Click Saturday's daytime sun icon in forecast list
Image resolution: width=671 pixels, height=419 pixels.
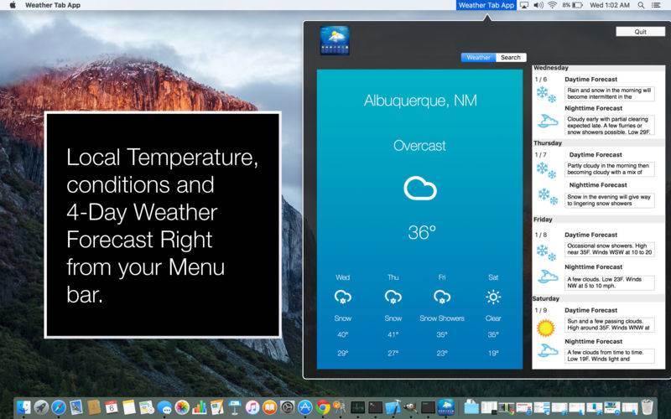click(546, 328)
